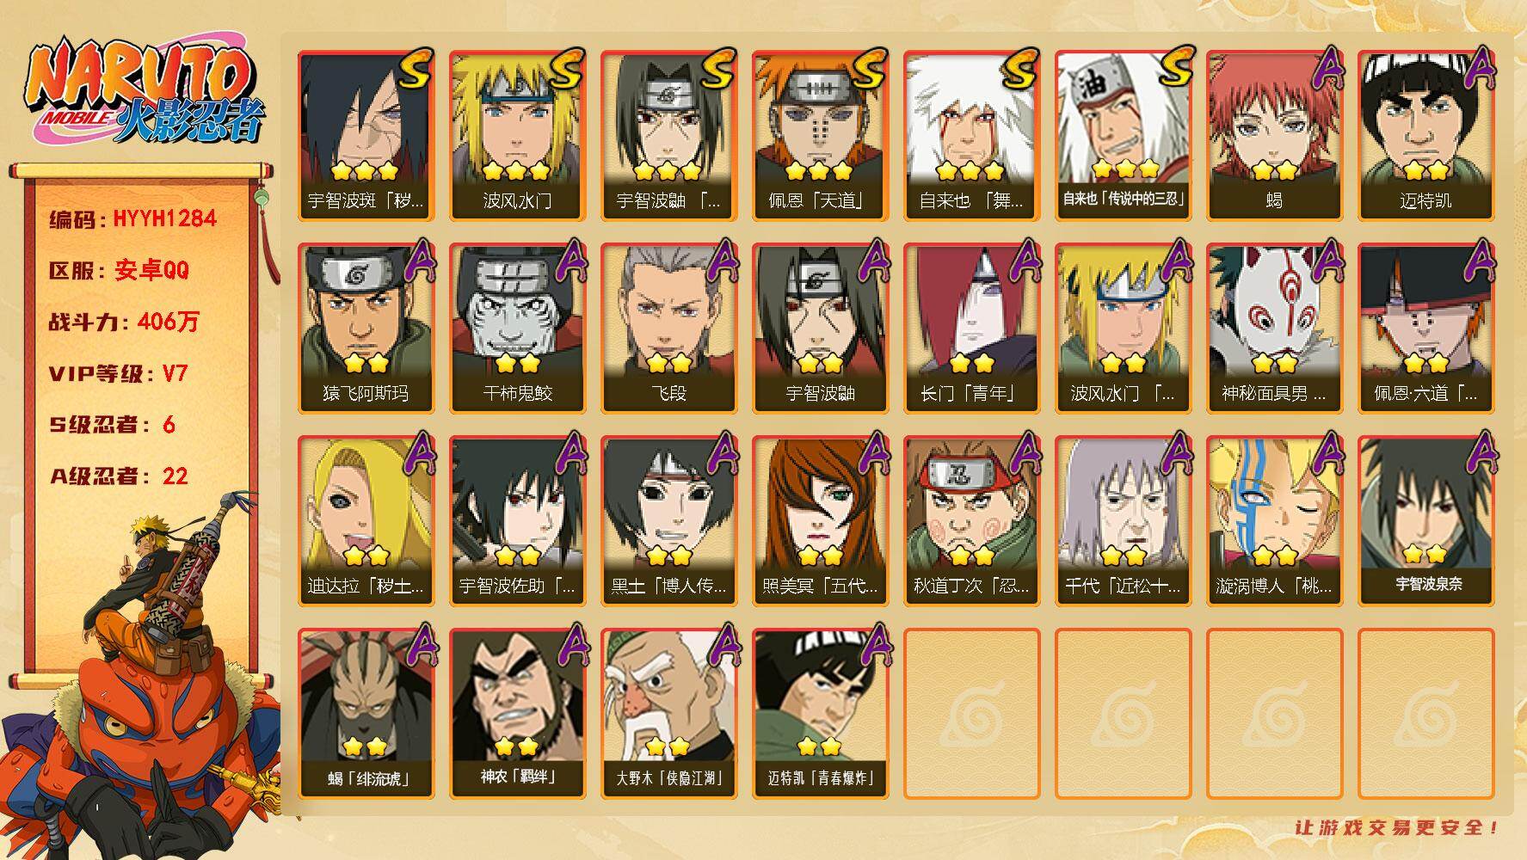1527x860 pixels.
Task: Select the masked 神秘面具男 card
Action: 1275,329
